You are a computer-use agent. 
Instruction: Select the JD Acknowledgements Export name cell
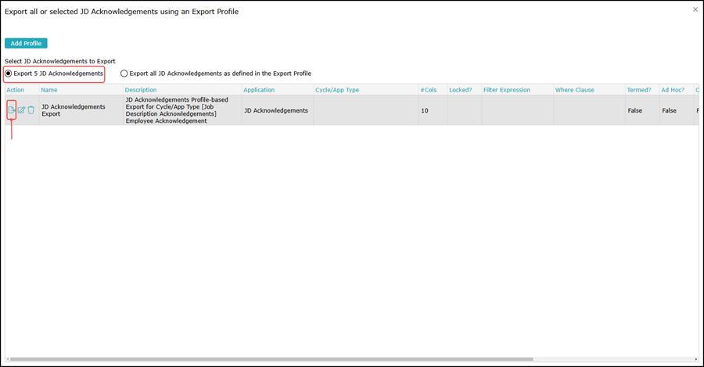tap(74, 110)
